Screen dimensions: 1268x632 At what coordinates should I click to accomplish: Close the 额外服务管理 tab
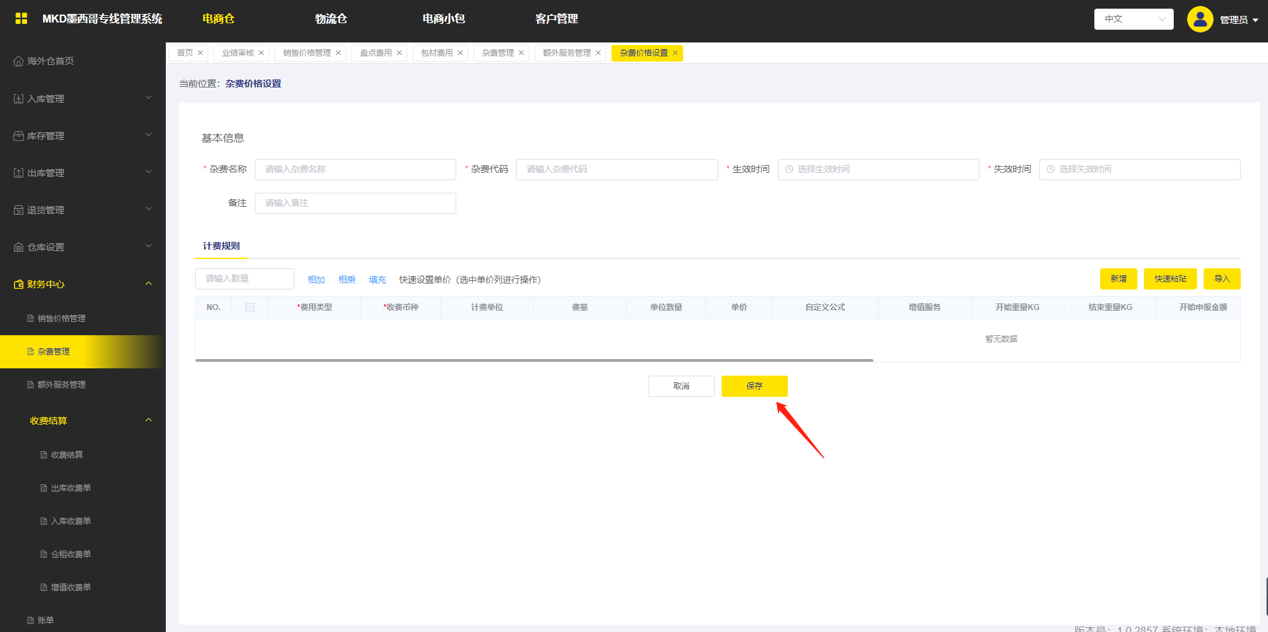tap(598, 53)
